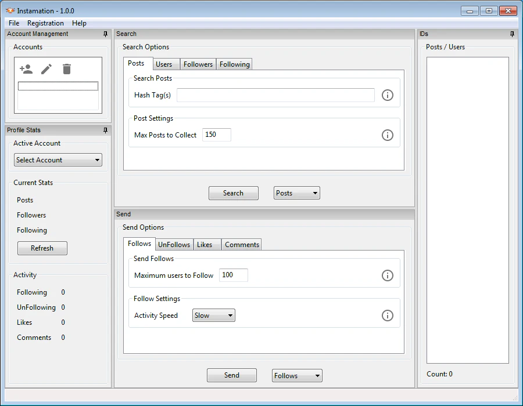Click inside the Posts / Users ID list
The height and width of the screenshot is (406, 523).
[468, 211]
